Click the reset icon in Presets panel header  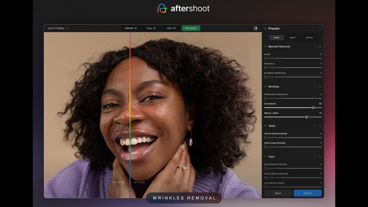pos(320,29)
